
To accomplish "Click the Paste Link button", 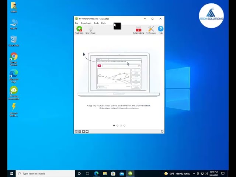I will tap(79, 30).
